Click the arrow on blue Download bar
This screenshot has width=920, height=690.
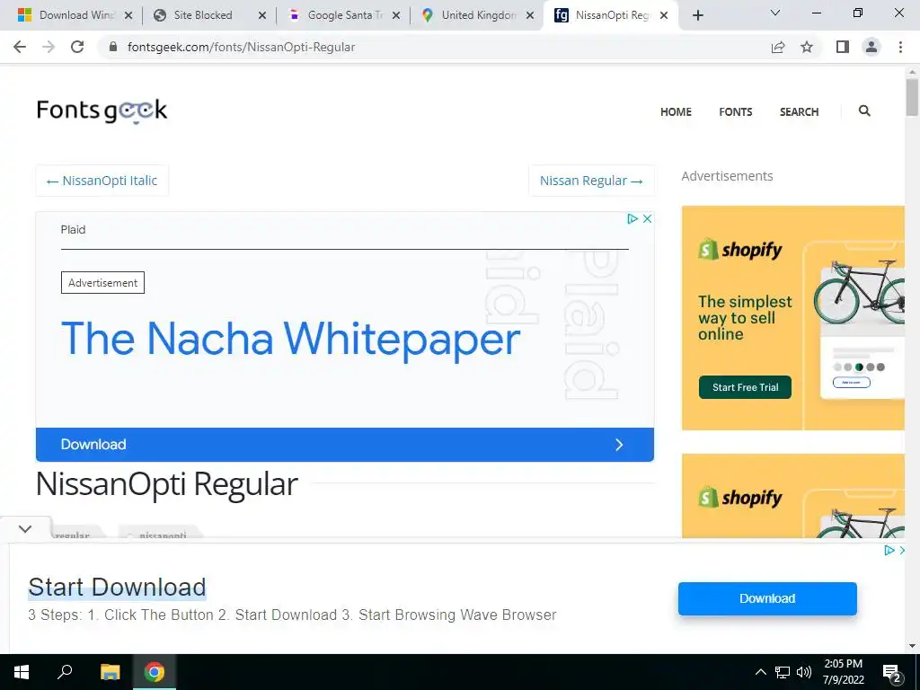point(619,445)
